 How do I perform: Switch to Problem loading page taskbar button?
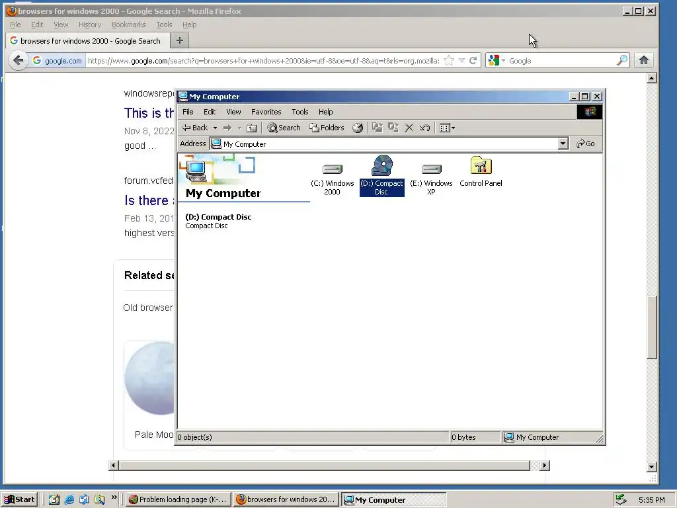[x=179, y=500]
